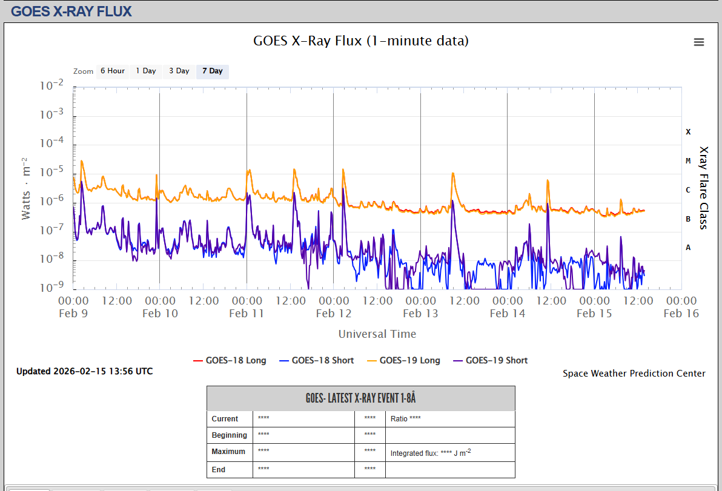The width and height of the screenshot is (722, 491).
Task: Click the Feb 15 date axis label
Action: coord(594,313)
